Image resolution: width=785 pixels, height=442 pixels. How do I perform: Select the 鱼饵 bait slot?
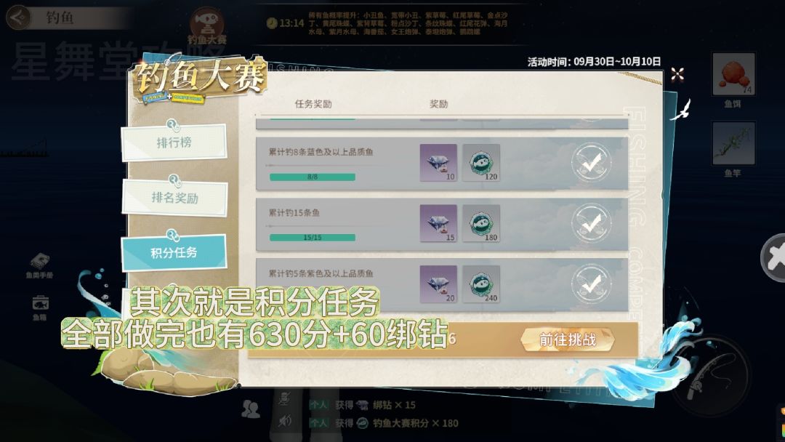pyautogui.click(x=733, y=75)
